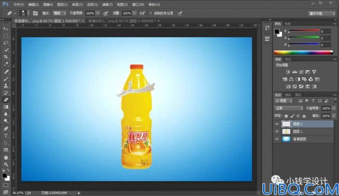The width and height of the screenshot is (339, 196).
Task: Select the Eyedropper tool
Action: coord(6,64)
